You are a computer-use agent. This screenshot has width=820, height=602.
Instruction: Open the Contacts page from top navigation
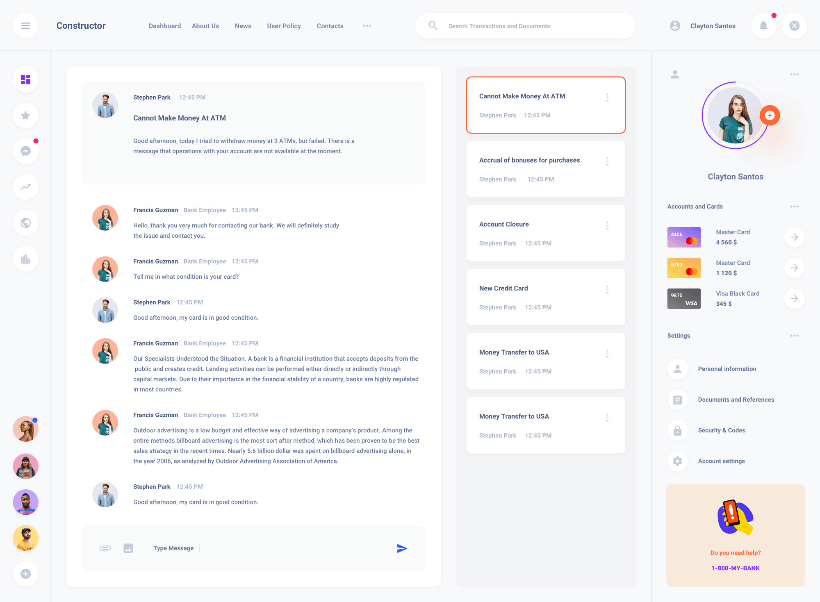pyautogui.click(x=330, y=26)
